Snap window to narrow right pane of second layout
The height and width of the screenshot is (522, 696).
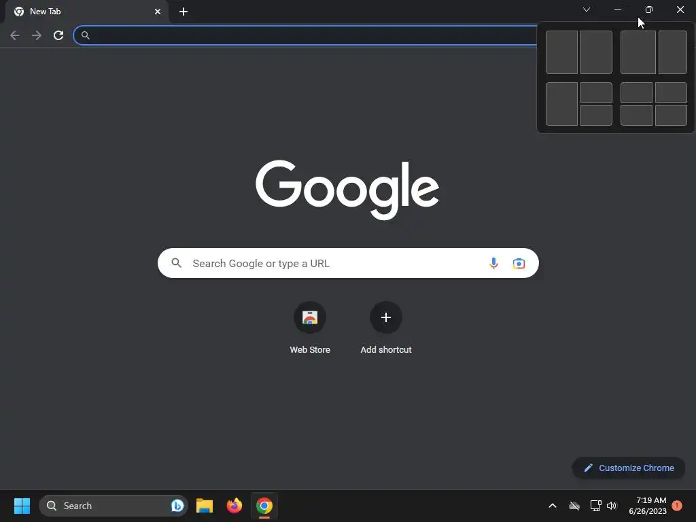[x=673, y=52]
